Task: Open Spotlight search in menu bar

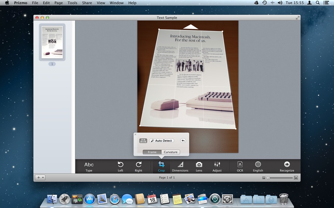Action: pyautogui.click(x=318, y=3)
